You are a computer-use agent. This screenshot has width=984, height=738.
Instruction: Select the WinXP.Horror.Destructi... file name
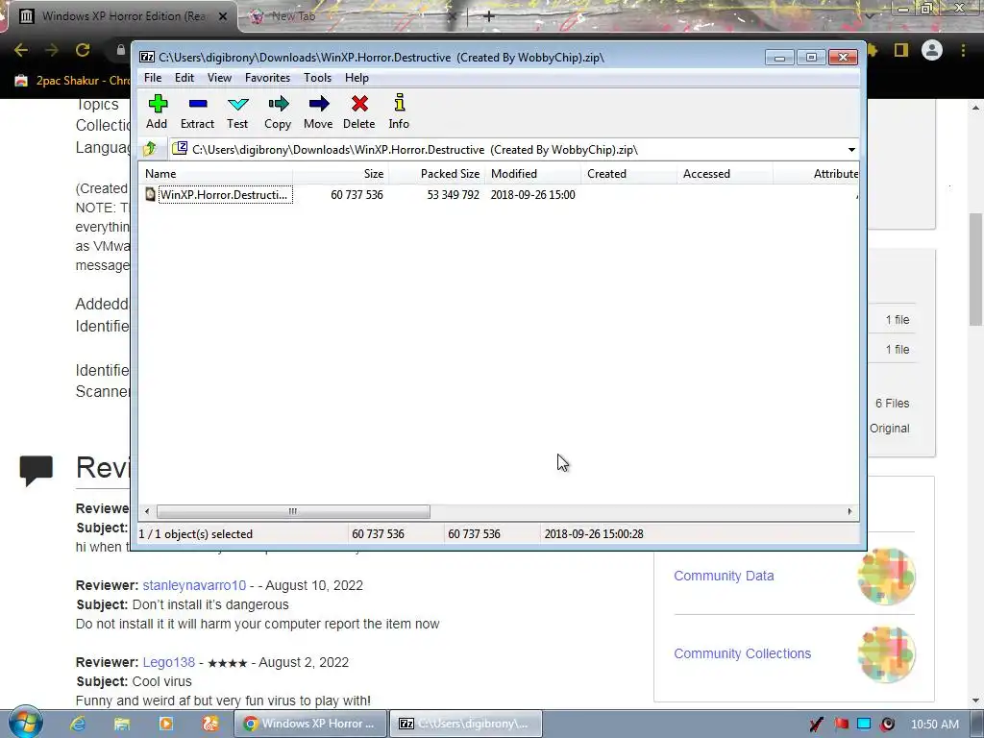225,194
